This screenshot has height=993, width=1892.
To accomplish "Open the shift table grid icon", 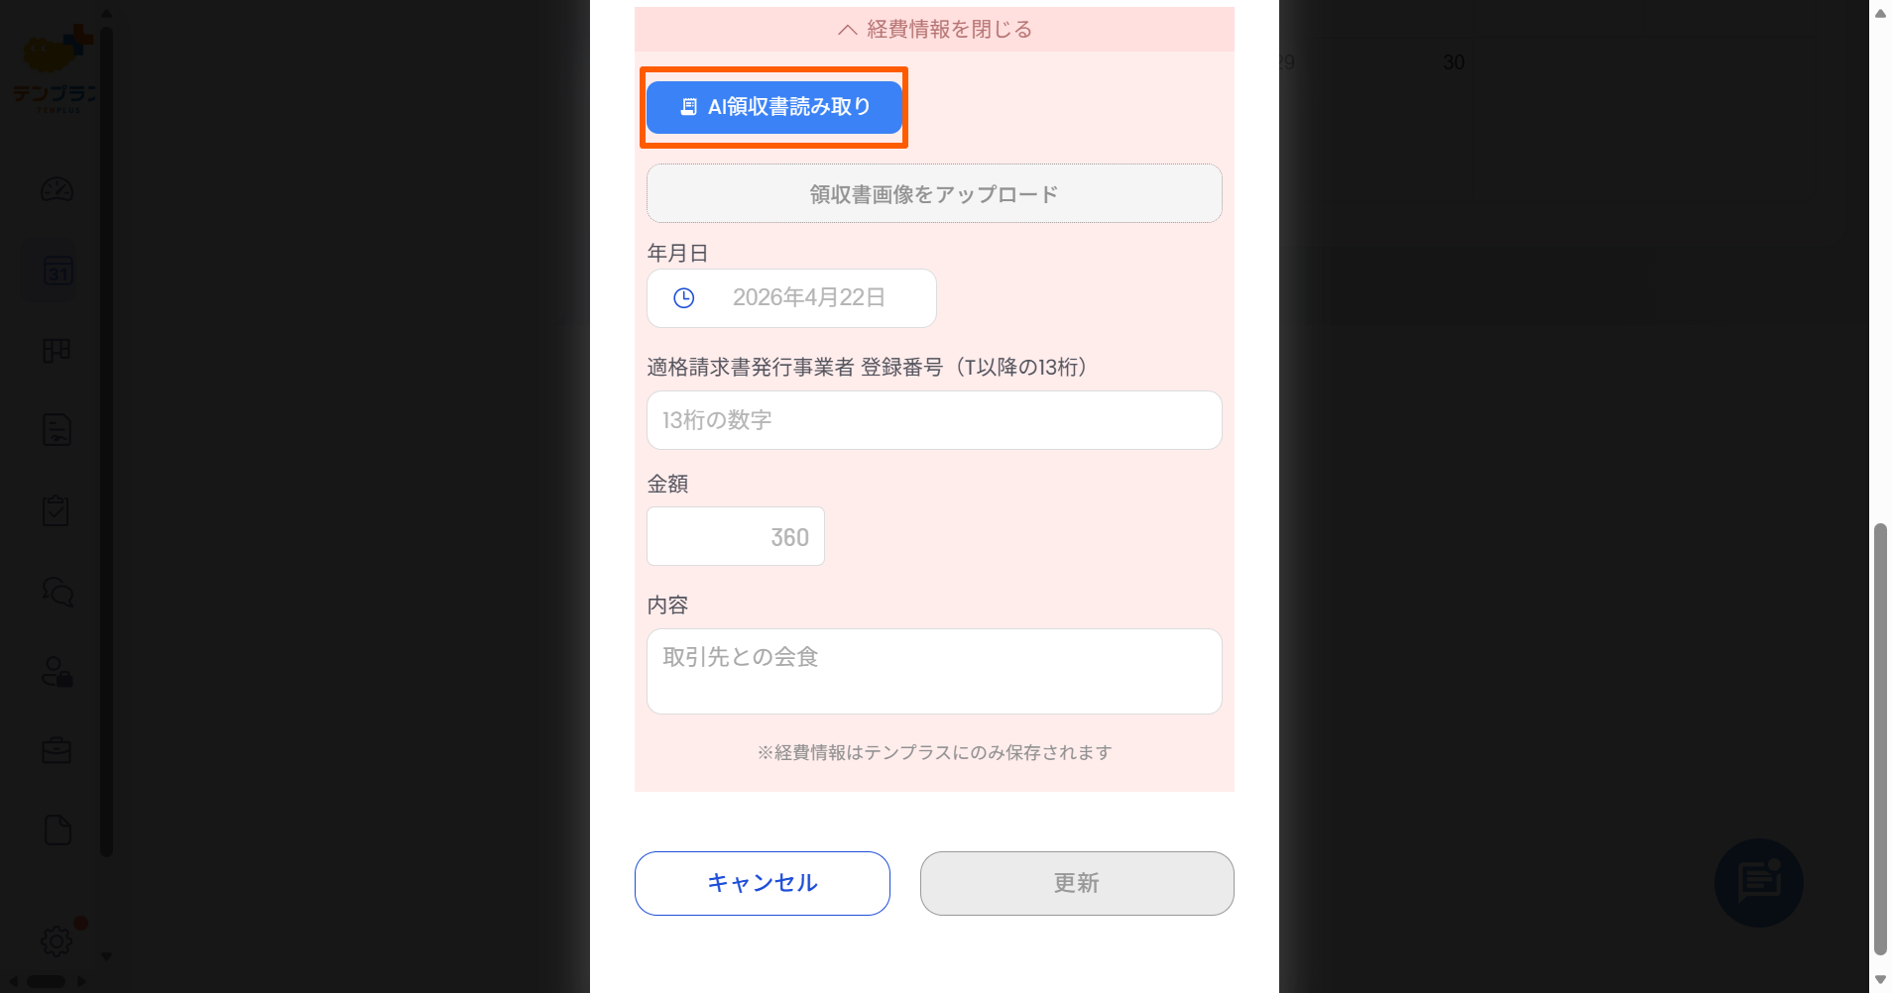I will click(57, 349).
